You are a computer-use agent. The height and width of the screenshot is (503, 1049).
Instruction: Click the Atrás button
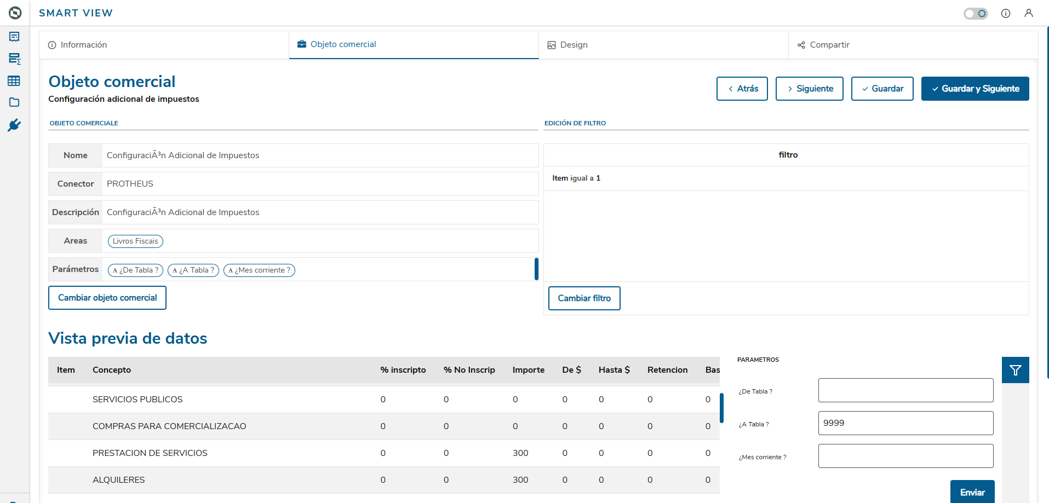(x=742, y=89)
